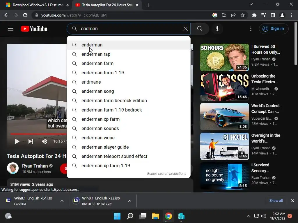Image resolution: width=298 pixels, height=223 pixels.
Task: Close the Download Windows 8.1 tab
Action: (x=68, y=5)
